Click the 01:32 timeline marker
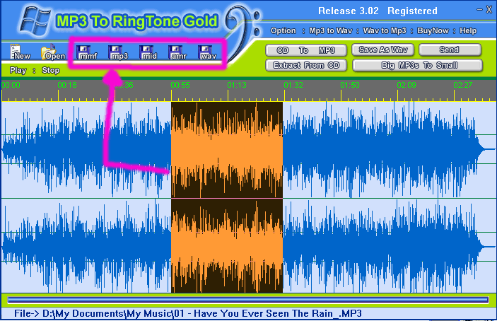This screenshot has width=497, height=321. 293,85
